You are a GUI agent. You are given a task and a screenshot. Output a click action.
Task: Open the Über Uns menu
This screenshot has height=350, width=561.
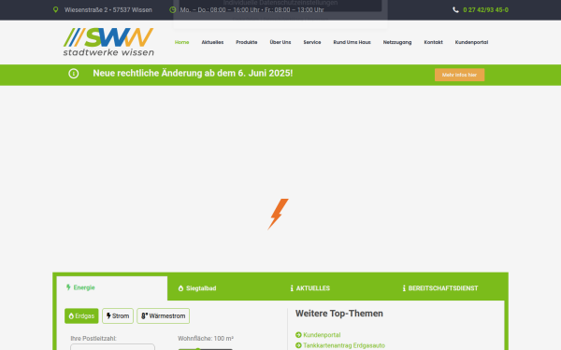(x=280, y=42)
